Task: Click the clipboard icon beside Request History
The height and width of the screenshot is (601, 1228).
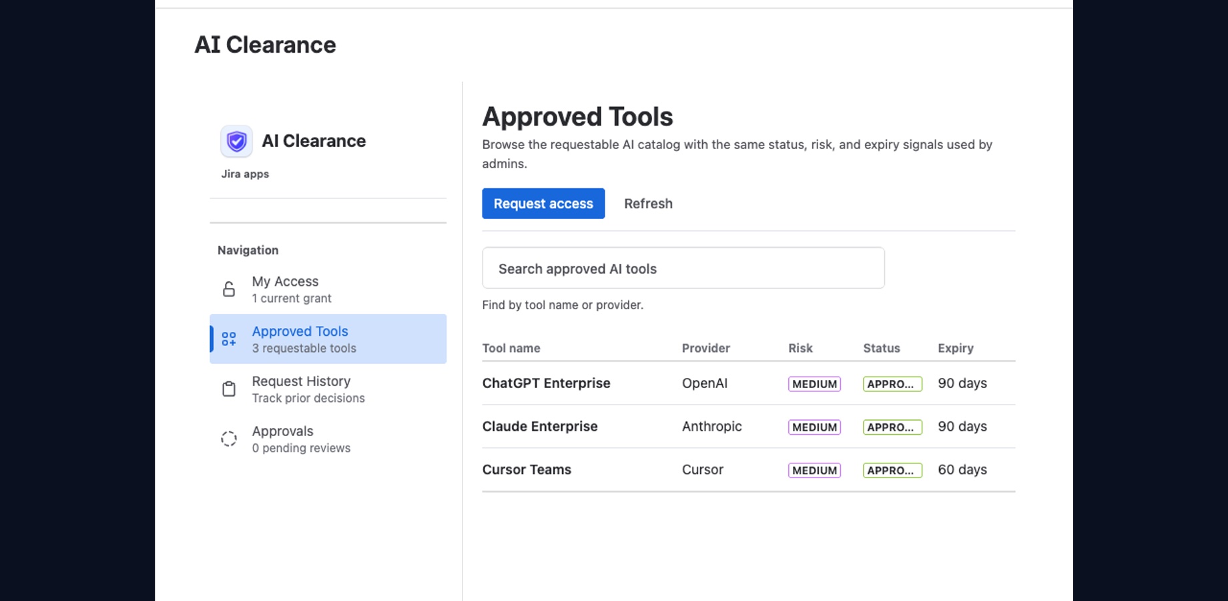Action: pyautogui.click(x=229, y=389)
